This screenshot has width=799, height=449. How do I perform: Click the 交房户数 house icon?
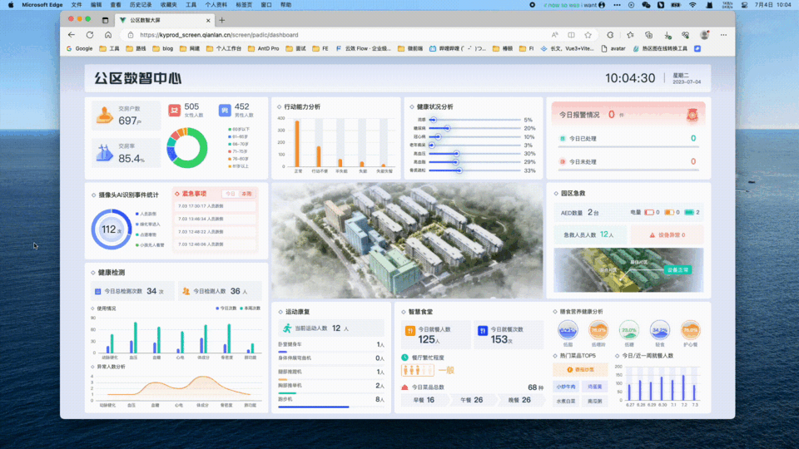105,115
